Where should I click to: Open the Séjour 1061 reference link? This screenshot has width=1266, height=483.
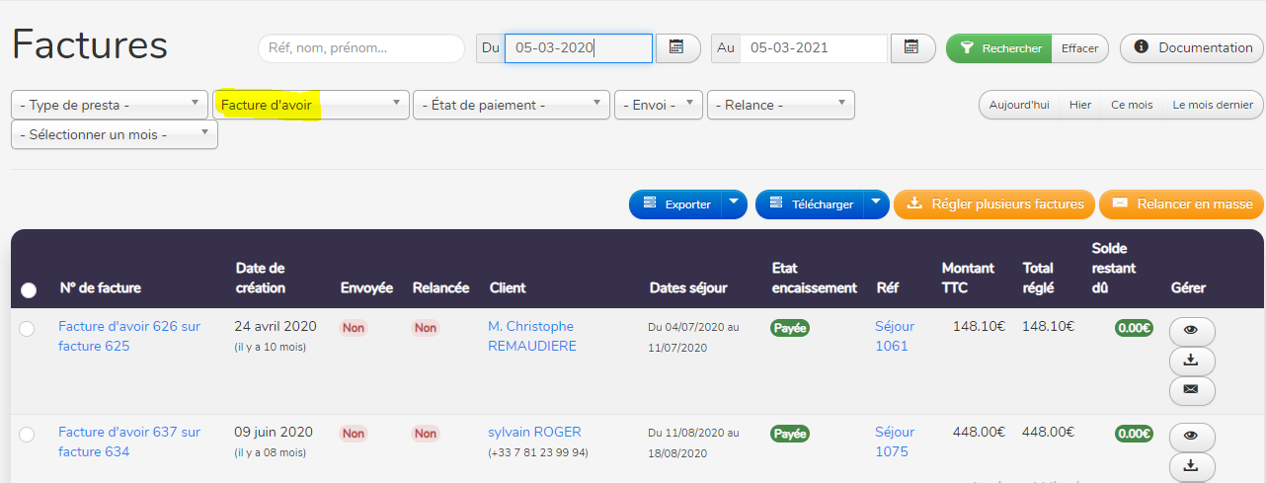click(x=894, y=336)
